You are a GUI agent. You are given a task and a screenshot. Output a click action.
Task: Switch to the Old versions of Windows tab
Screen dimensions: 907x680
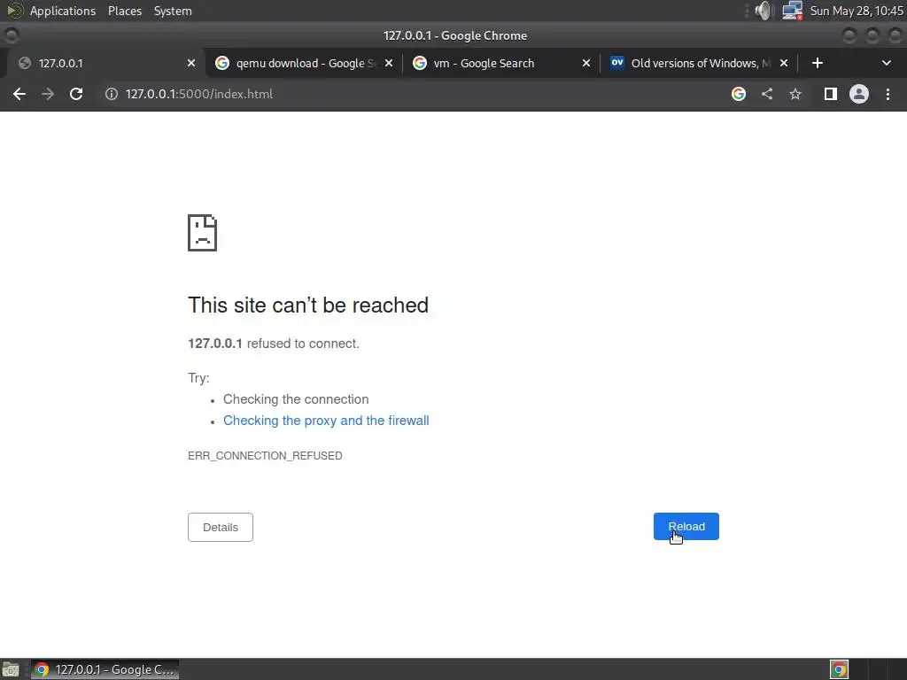pos(699,63)
